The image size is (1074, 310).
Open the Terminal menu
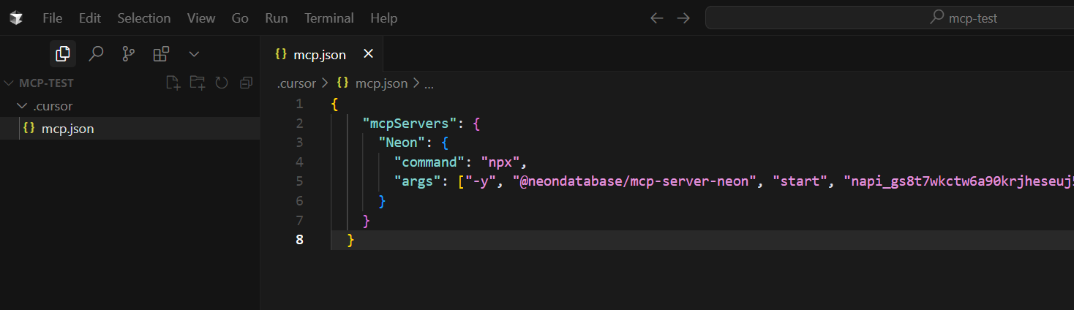(x=329, y=18)
